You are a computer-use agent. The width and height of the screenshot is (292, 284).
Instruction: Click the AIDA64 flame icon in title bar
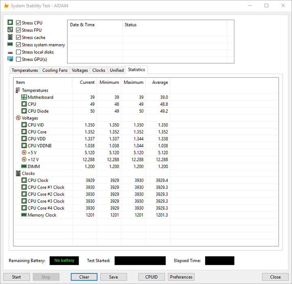click(x=6, y=6)
